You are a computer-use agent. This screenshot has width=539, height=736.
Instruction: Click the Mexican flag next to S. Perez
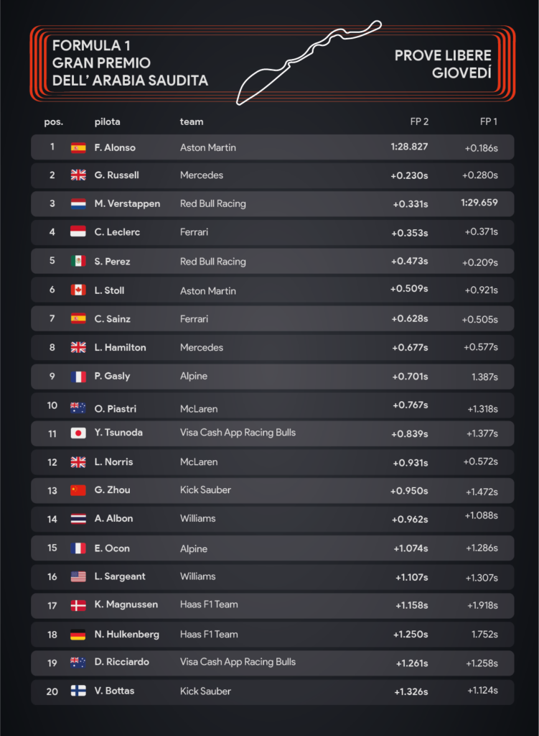78,261
